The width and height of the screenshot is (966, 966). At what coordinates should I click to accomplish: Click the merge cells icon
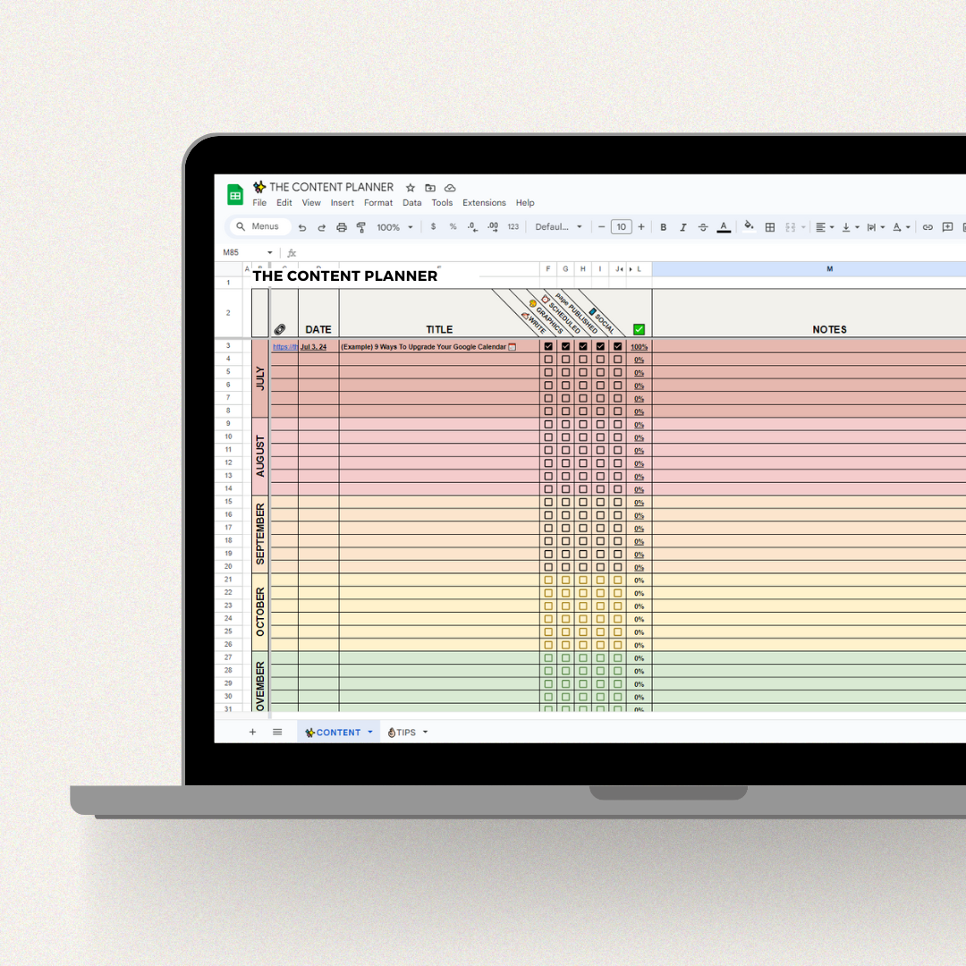coord(791,227)
